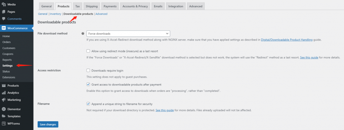
Task: Select the Downloadable products sub-section
Action: point(78,14)
